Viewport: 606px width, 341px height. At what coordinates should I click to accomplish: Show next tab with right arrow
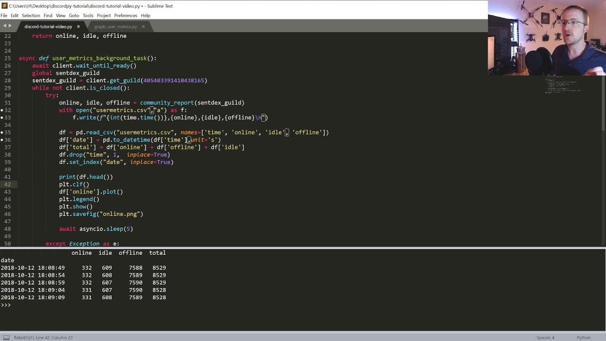click(x=9, y=26)
